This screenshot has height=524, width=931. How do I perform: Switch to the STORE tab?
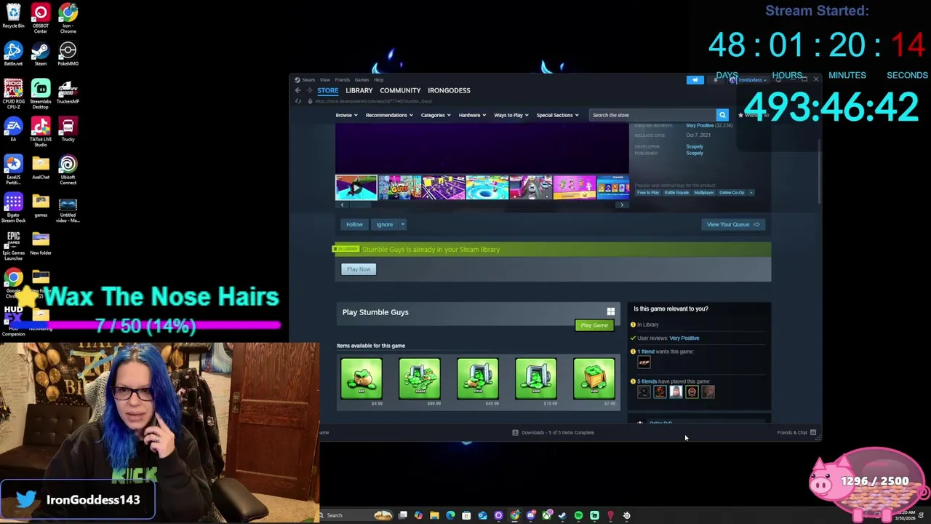click(327, 90)
